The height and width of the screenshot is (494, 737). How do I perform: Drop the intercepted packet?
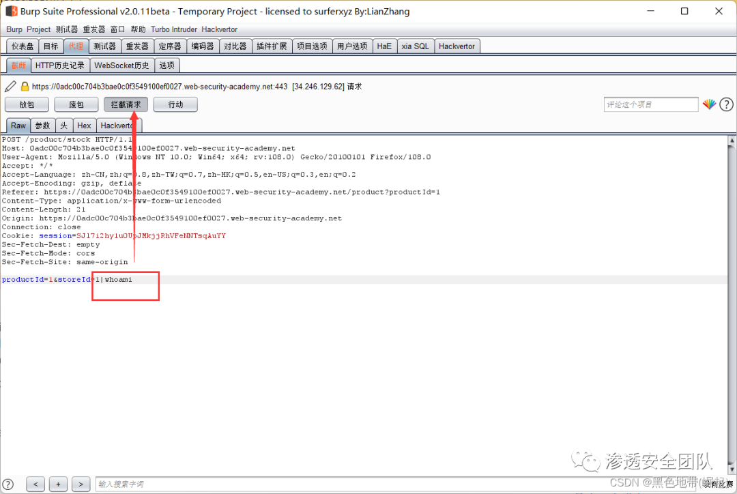(x=76, y=104)
